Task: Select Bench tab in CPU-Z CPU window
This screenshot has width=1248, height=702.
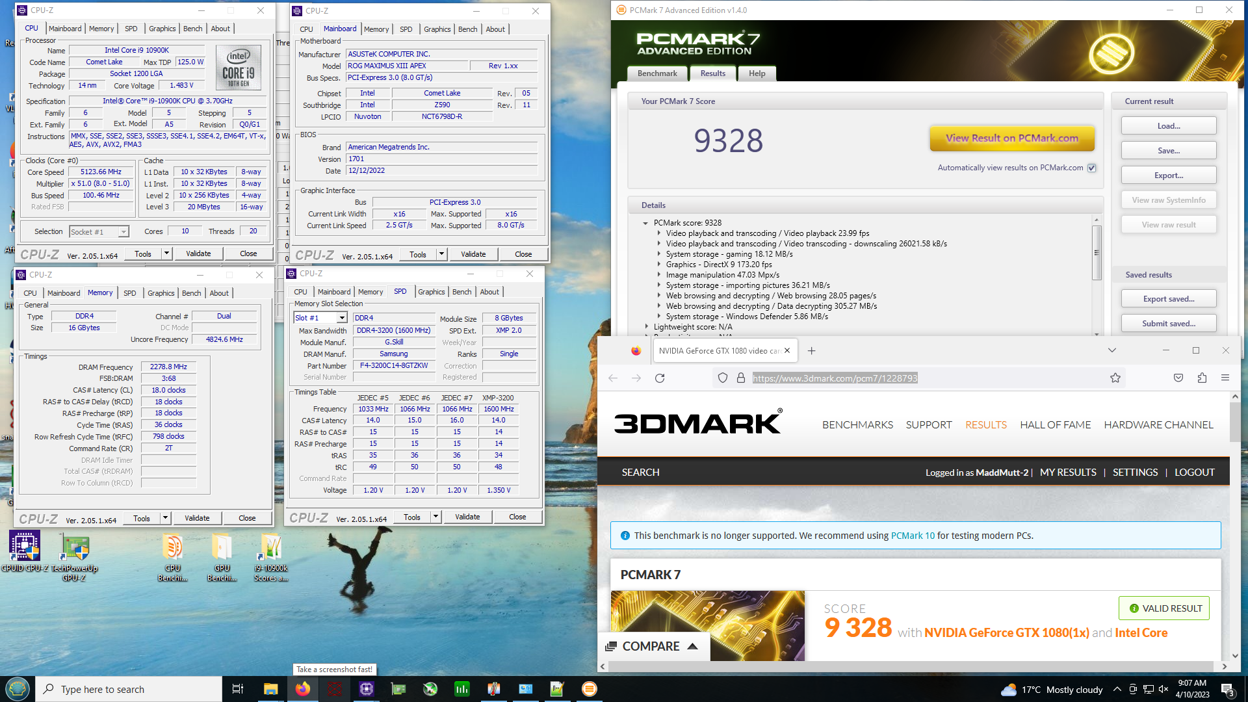Action: (x=192, y=29)
